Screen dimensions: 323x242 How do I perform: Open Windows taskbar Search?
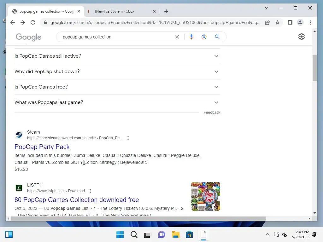pos(134,234)
